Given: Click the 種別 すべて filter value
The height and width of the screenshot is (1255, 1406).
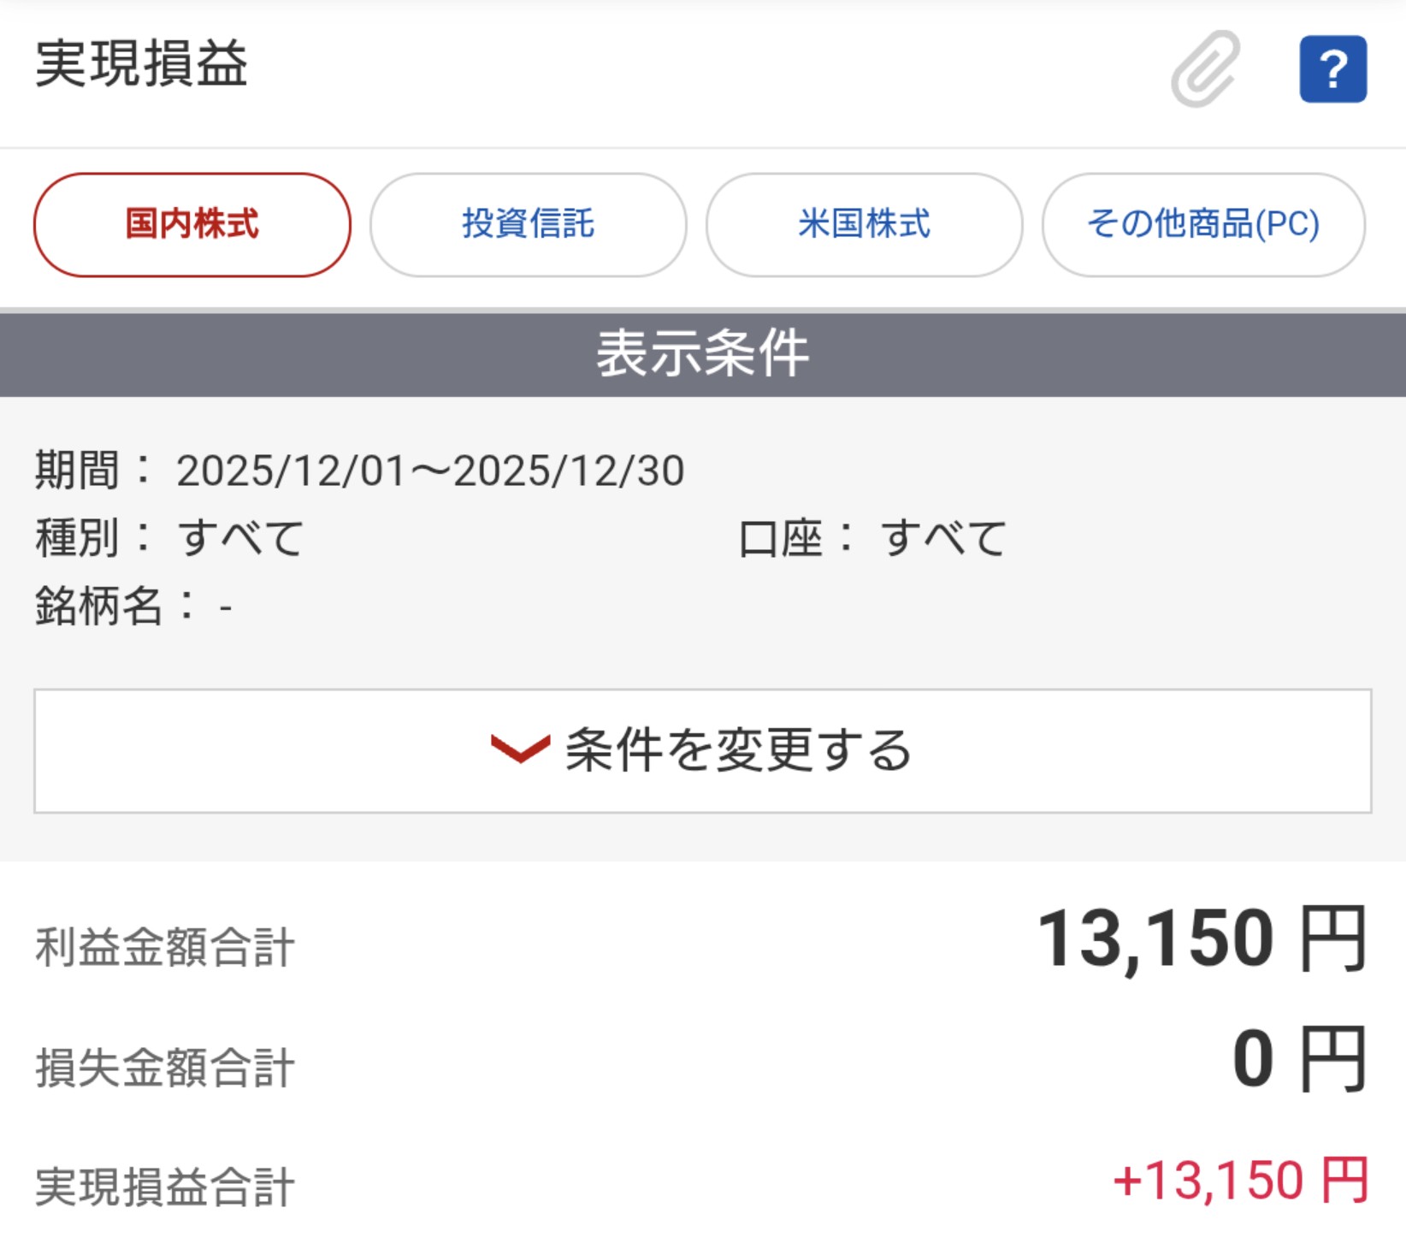Looking at the screenshot, I should (x=238, y=537).
